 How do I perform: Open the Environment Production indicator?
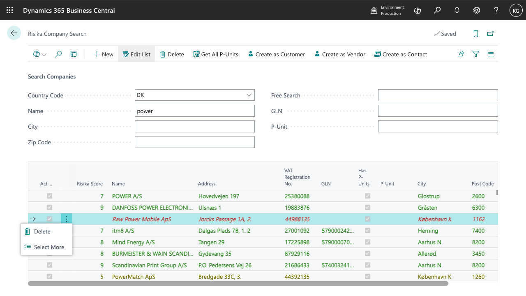388,10
